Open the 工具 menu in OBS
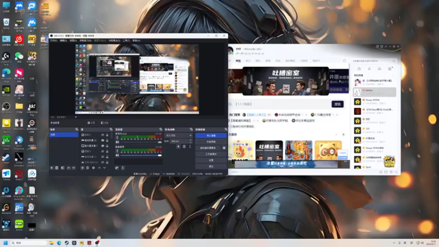This screenshot has width=439, height=247. (126, 41)
